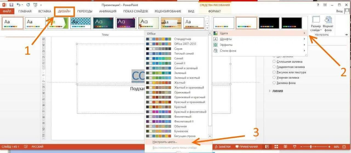This screenshot has width=351, height=153.
Task: Switch to Вставка tab
Action: [45, 11]
